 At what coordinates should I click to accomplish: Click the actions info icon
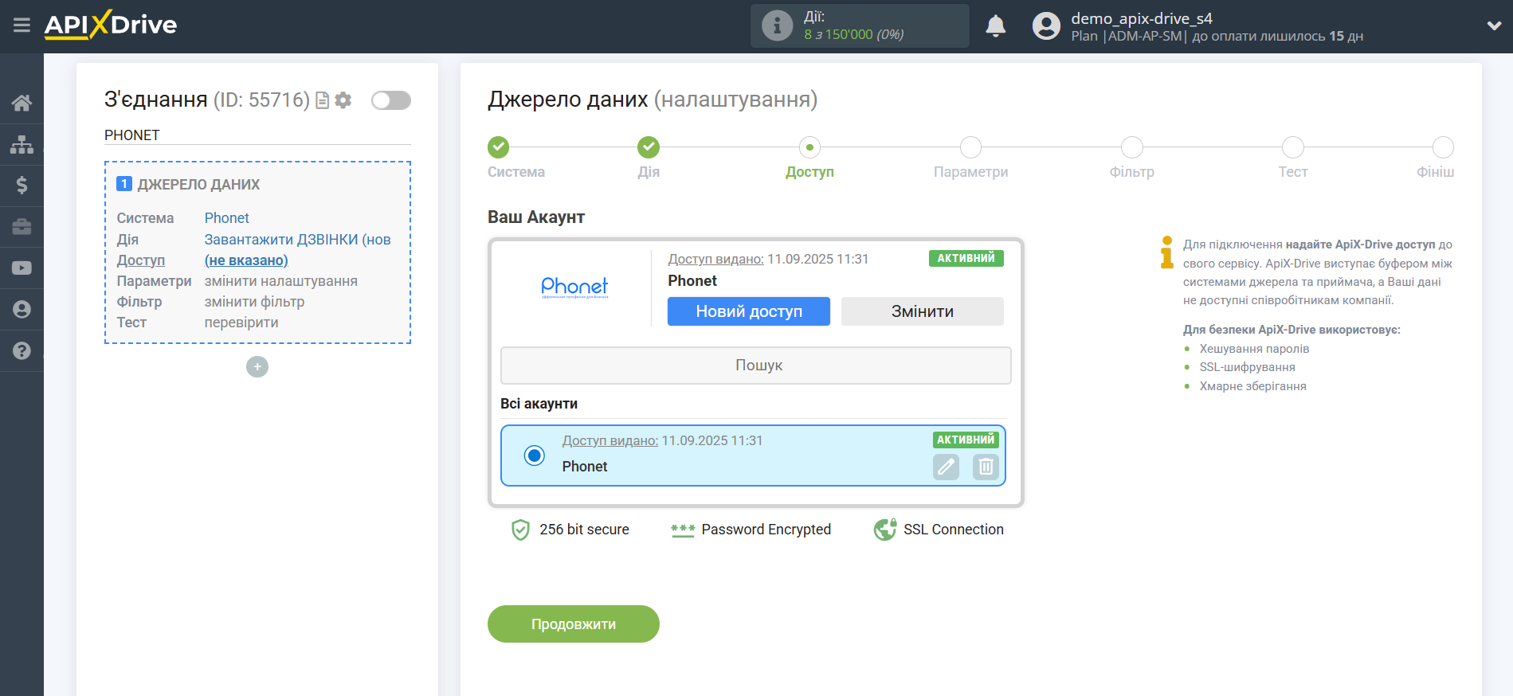click(x=777, y=25)
